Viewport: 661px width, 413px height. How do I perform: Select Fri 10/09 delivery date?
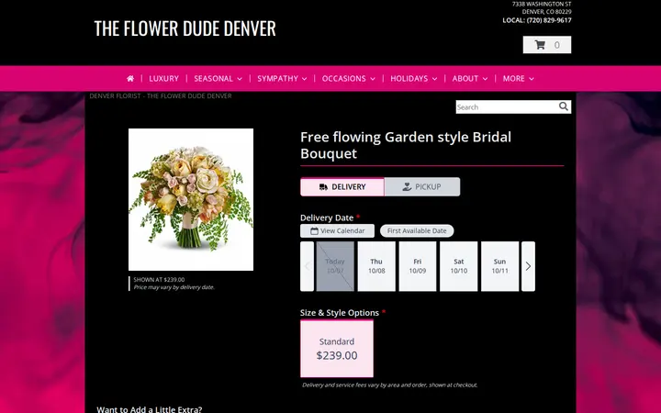pyautogui.click(x=418, y=266)
